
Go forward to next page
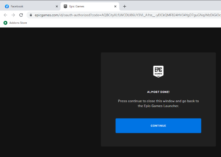[x=13, y=15]
